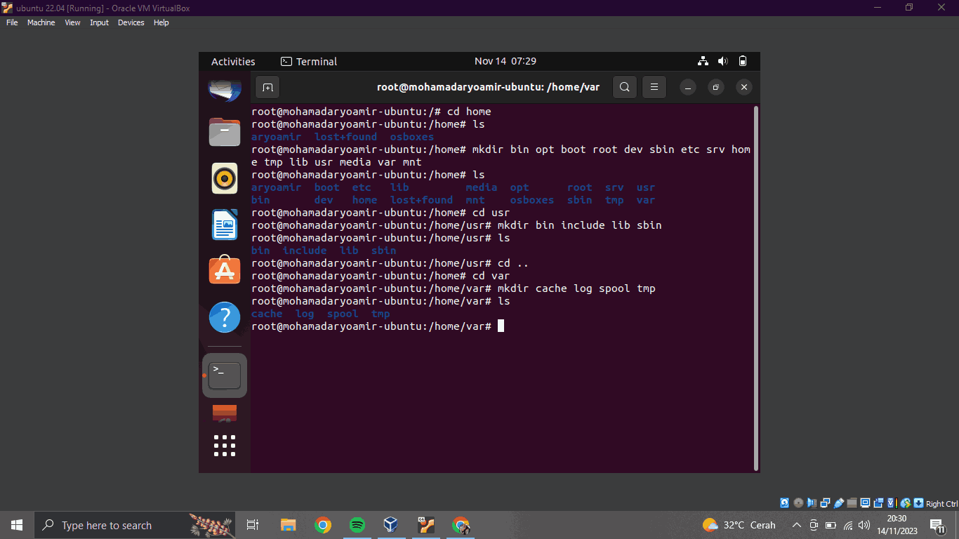
Task: Click VirtualBox mouse integration status icon
Action: pos(906,503)
